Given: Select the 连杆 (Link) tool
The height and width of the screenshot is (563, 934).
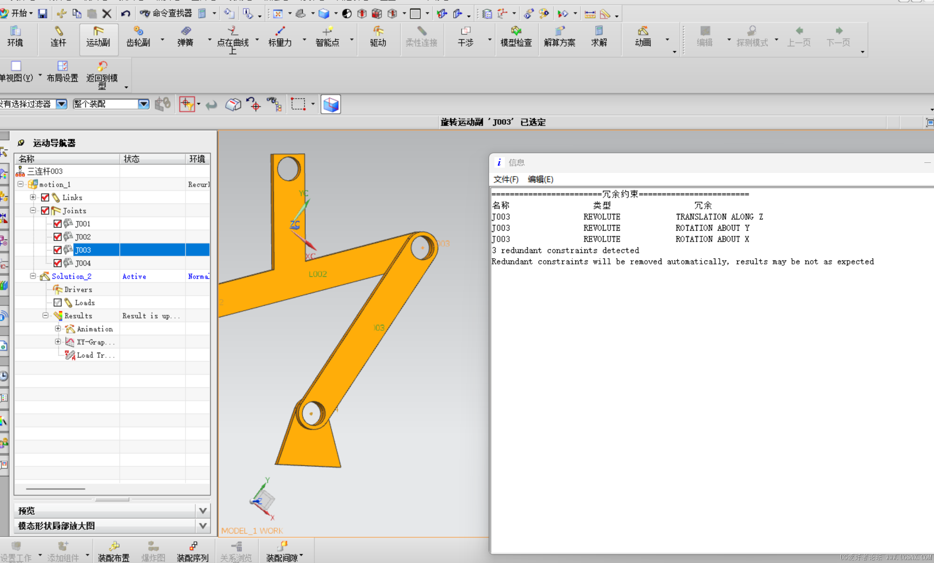Looking at the screenshot, I should [58, 36].
